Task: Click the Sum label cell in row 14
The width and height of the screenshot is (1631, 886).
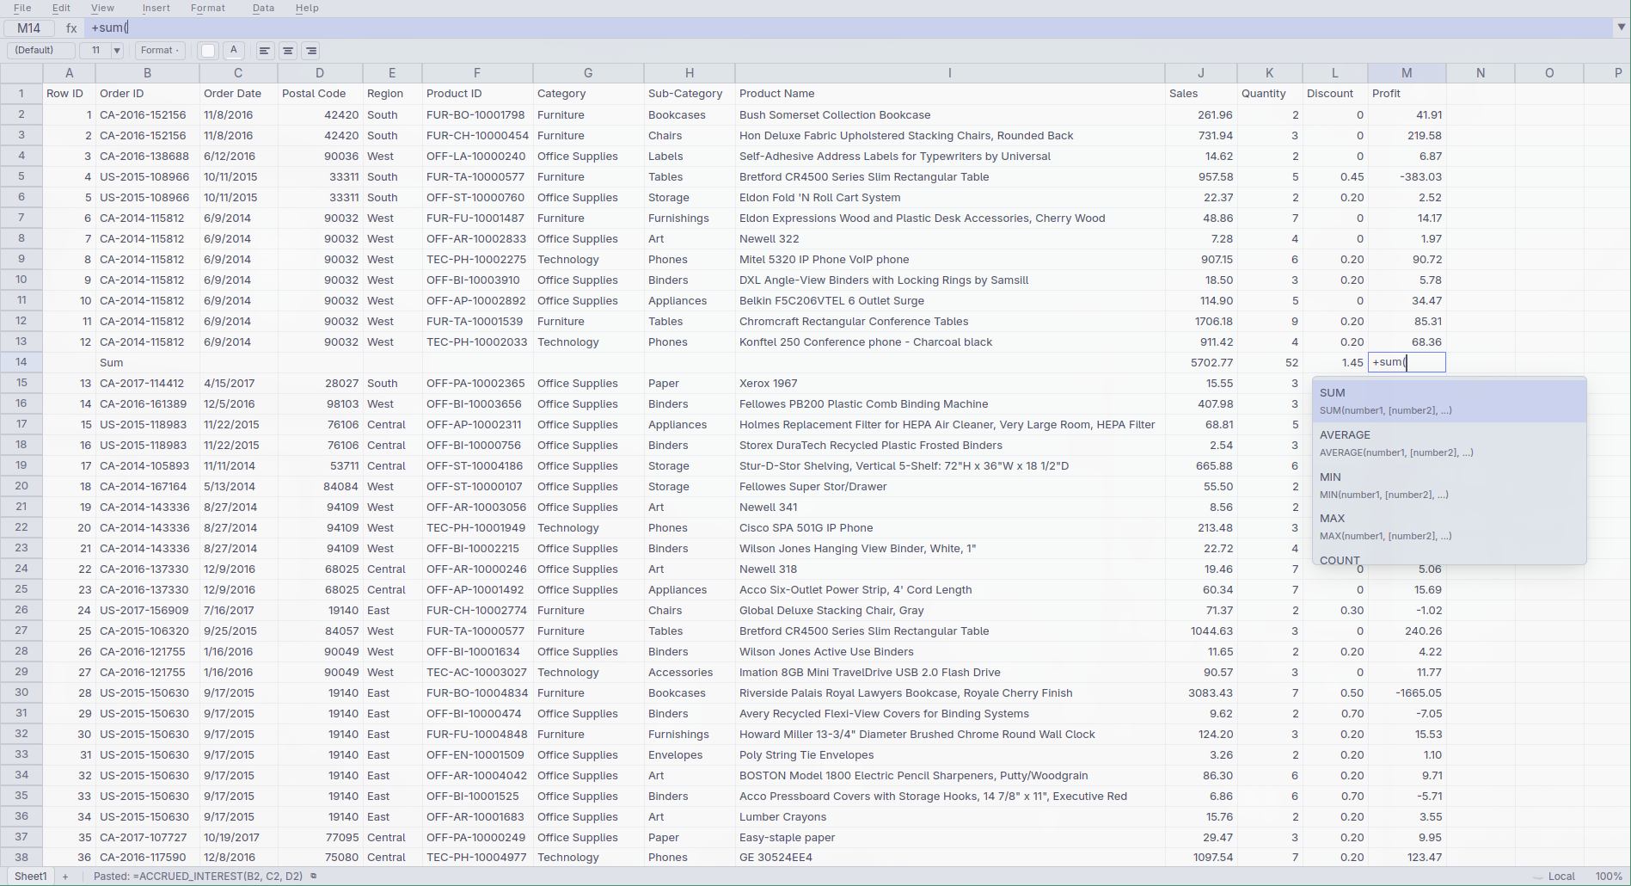Action: [147, 363]
